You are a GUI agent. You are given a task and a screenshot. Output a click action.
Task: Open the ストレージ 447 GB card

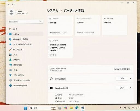[x=60, y=25]
